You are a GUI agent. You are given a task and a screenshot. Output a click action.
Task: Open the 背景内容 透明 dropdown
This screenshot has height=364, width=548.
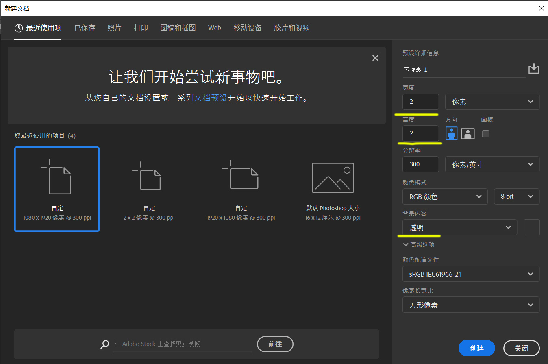pyautogui.click(x=459, y=227)
